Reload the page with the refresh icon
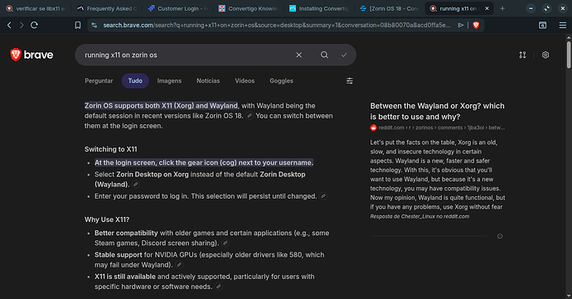572x299 pixels. click(x=34, y=25)
